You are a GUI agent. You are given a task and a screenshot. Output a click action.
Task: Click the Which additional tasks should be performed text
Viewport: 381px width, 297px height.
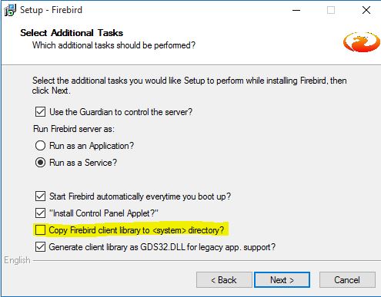114,45
